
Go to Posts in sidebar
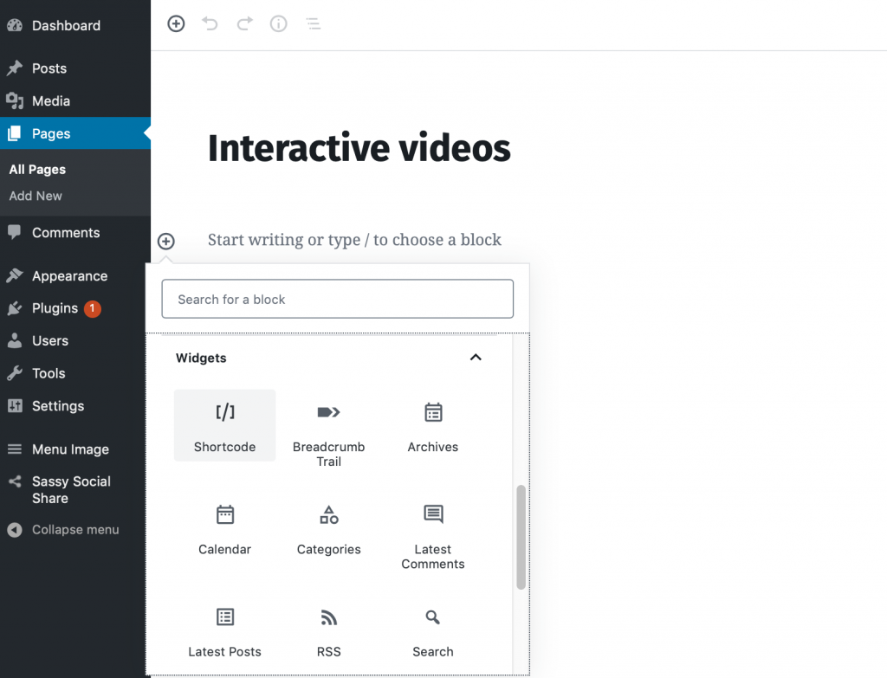point(75,68)
